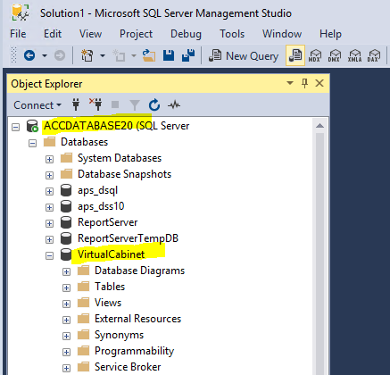390x375 pixels.
Task: Expand the External Resources folder
Action: [66, 320]
